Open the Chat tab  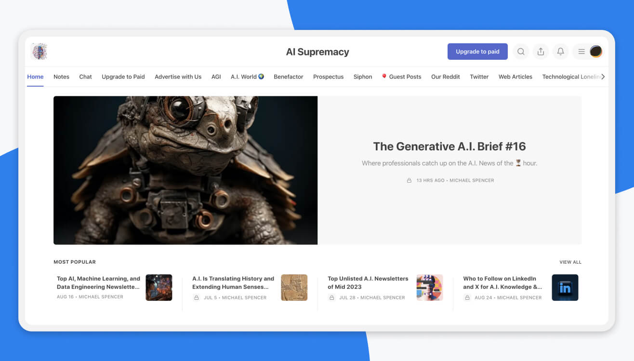[85, 77]
